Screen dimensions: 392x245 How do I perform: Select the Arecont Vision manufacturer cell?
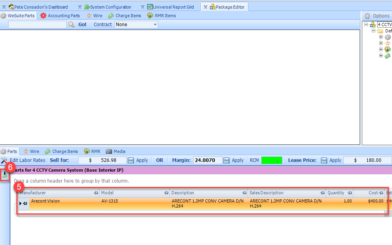64,204
